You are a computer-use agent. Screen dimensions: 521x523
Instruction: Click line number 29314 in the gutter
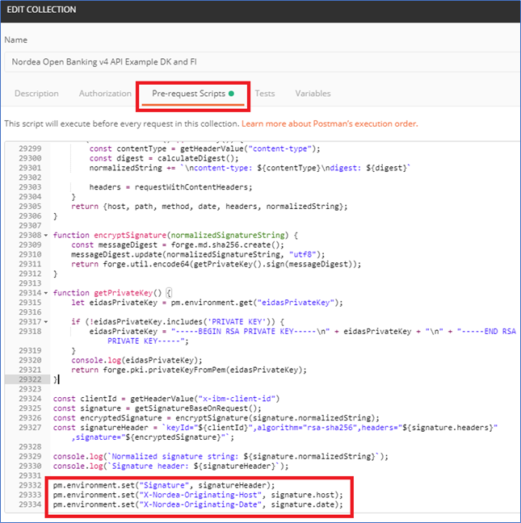click(30, 293)
